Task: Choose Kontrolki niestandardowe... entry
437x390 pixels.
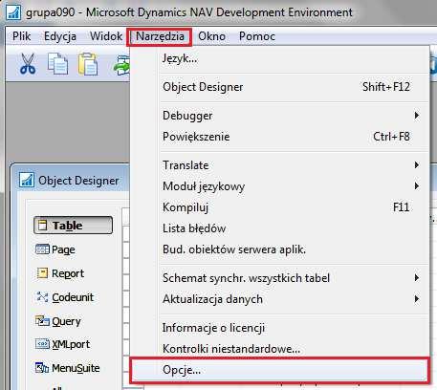Action: tap(279, 349)
